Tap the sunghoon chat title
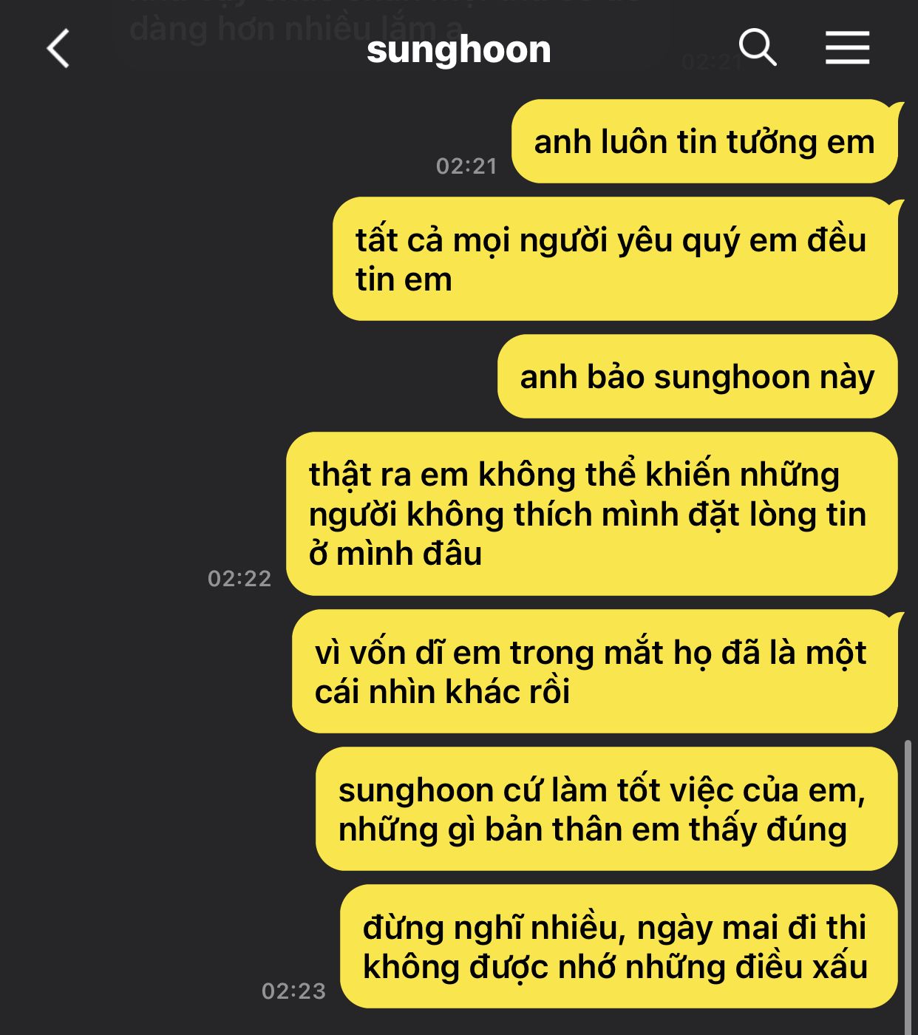 pyautogui.click(x=458, y=50)
